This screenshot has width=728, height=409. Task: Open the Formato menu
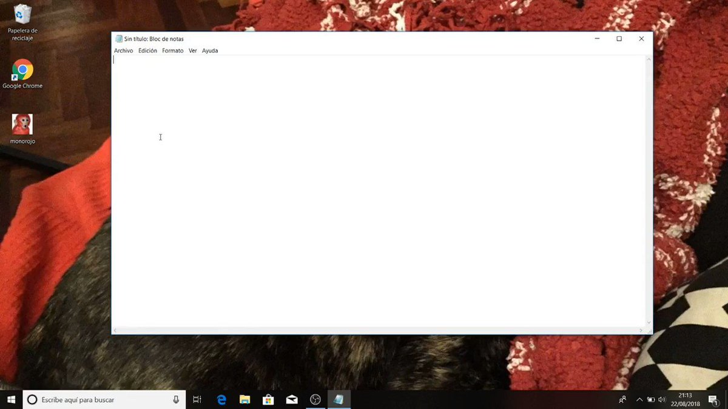click(173, 51)
